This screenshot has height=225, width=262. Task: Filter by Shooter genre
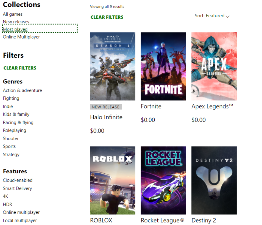(x=11, y=138)
